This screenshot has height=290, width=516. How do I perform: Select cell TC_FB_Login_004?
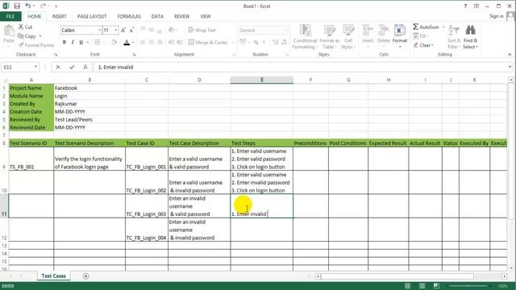pos(147,230)
